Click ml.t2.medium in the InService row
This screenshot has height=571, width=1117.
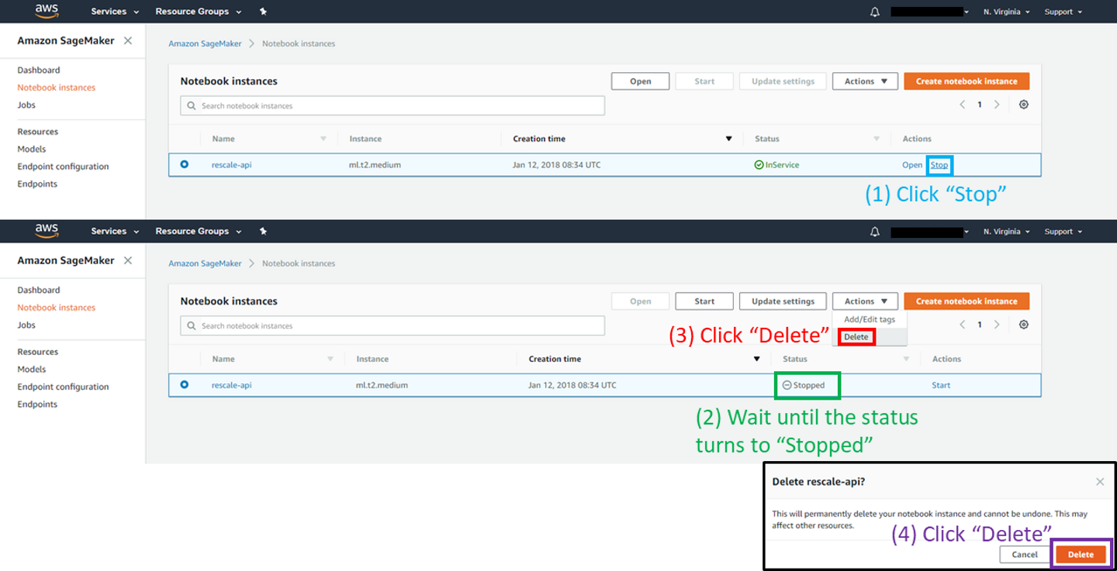pyautogui.click(x=375, y=165)
